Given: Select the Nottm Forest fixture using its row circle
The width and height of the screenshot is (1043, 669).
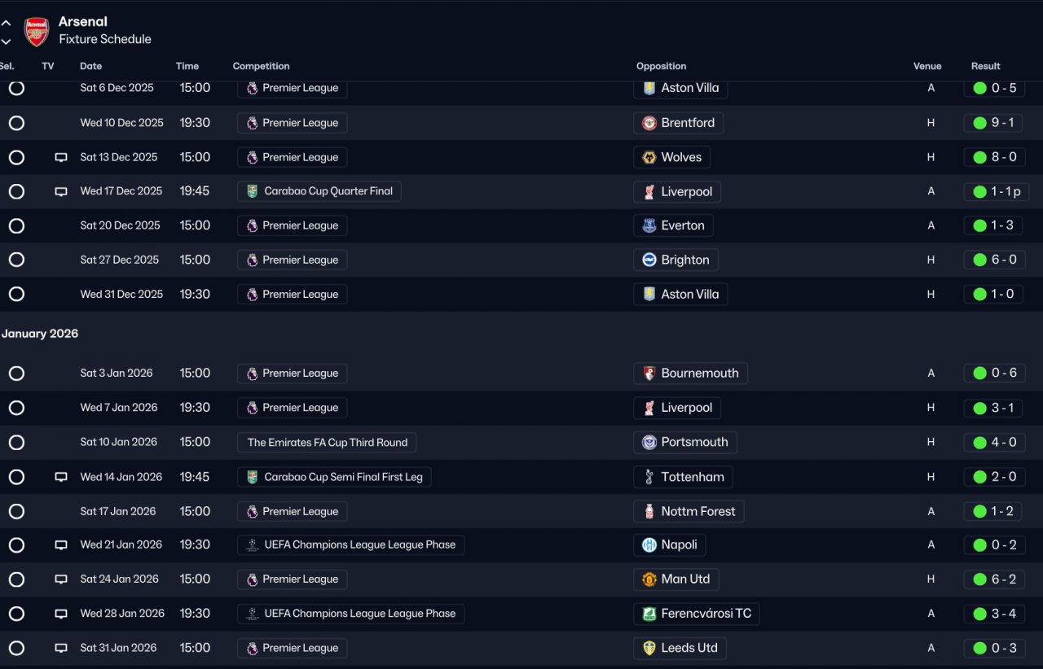Looking at the screenshot, I should [16, 511].
